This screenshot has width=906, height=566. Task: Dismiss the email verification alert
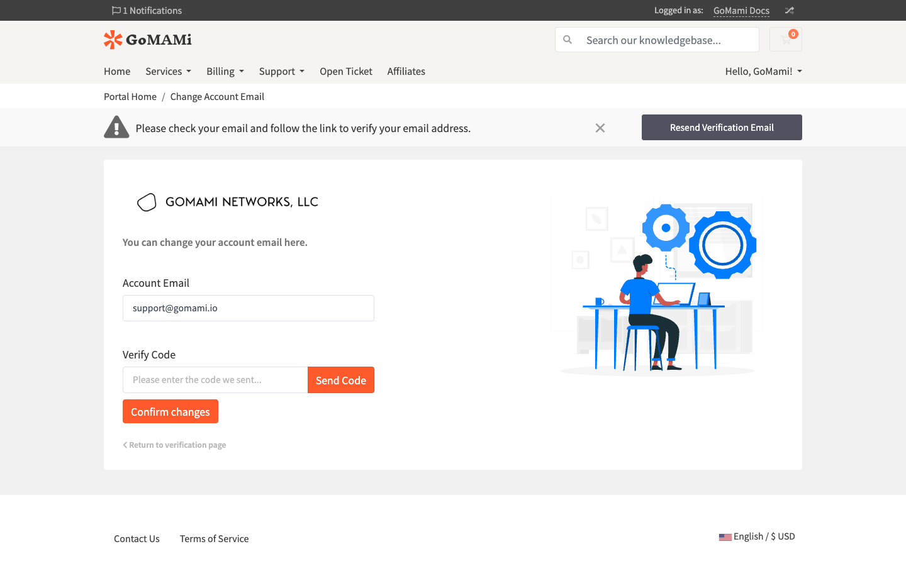pos(600,128)
